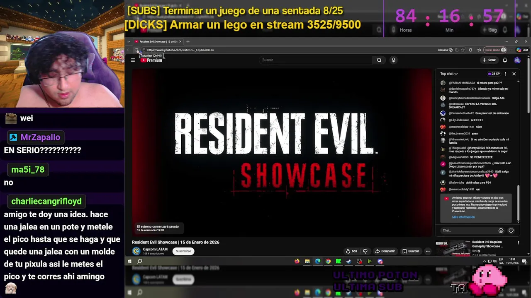Click Iniciar sesión in browser toolbar
Image resolution: width=531 pixels, height=298 pixels.
(x=495, y=50)
